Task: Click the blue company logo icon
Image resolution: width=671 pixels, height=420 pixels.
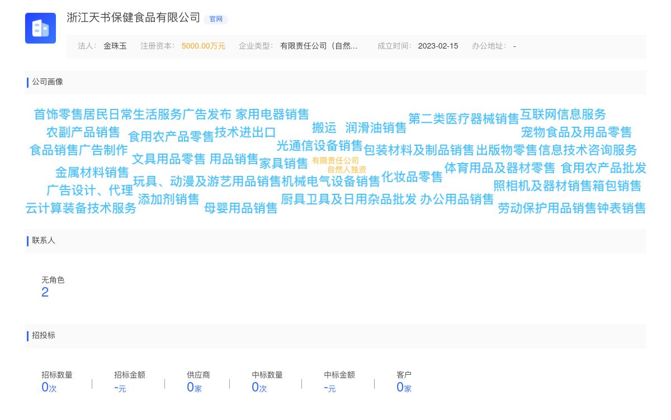Action: click(x=40, y=28)
